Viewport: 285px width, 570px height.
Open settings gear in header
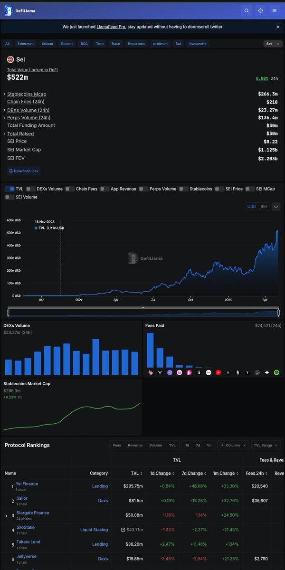click(x=260, y=10)
